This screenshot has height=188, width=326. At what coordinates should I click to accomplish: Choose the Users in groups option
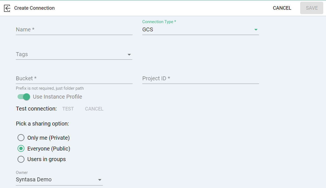pyautogui.click(x=21, y=159)
